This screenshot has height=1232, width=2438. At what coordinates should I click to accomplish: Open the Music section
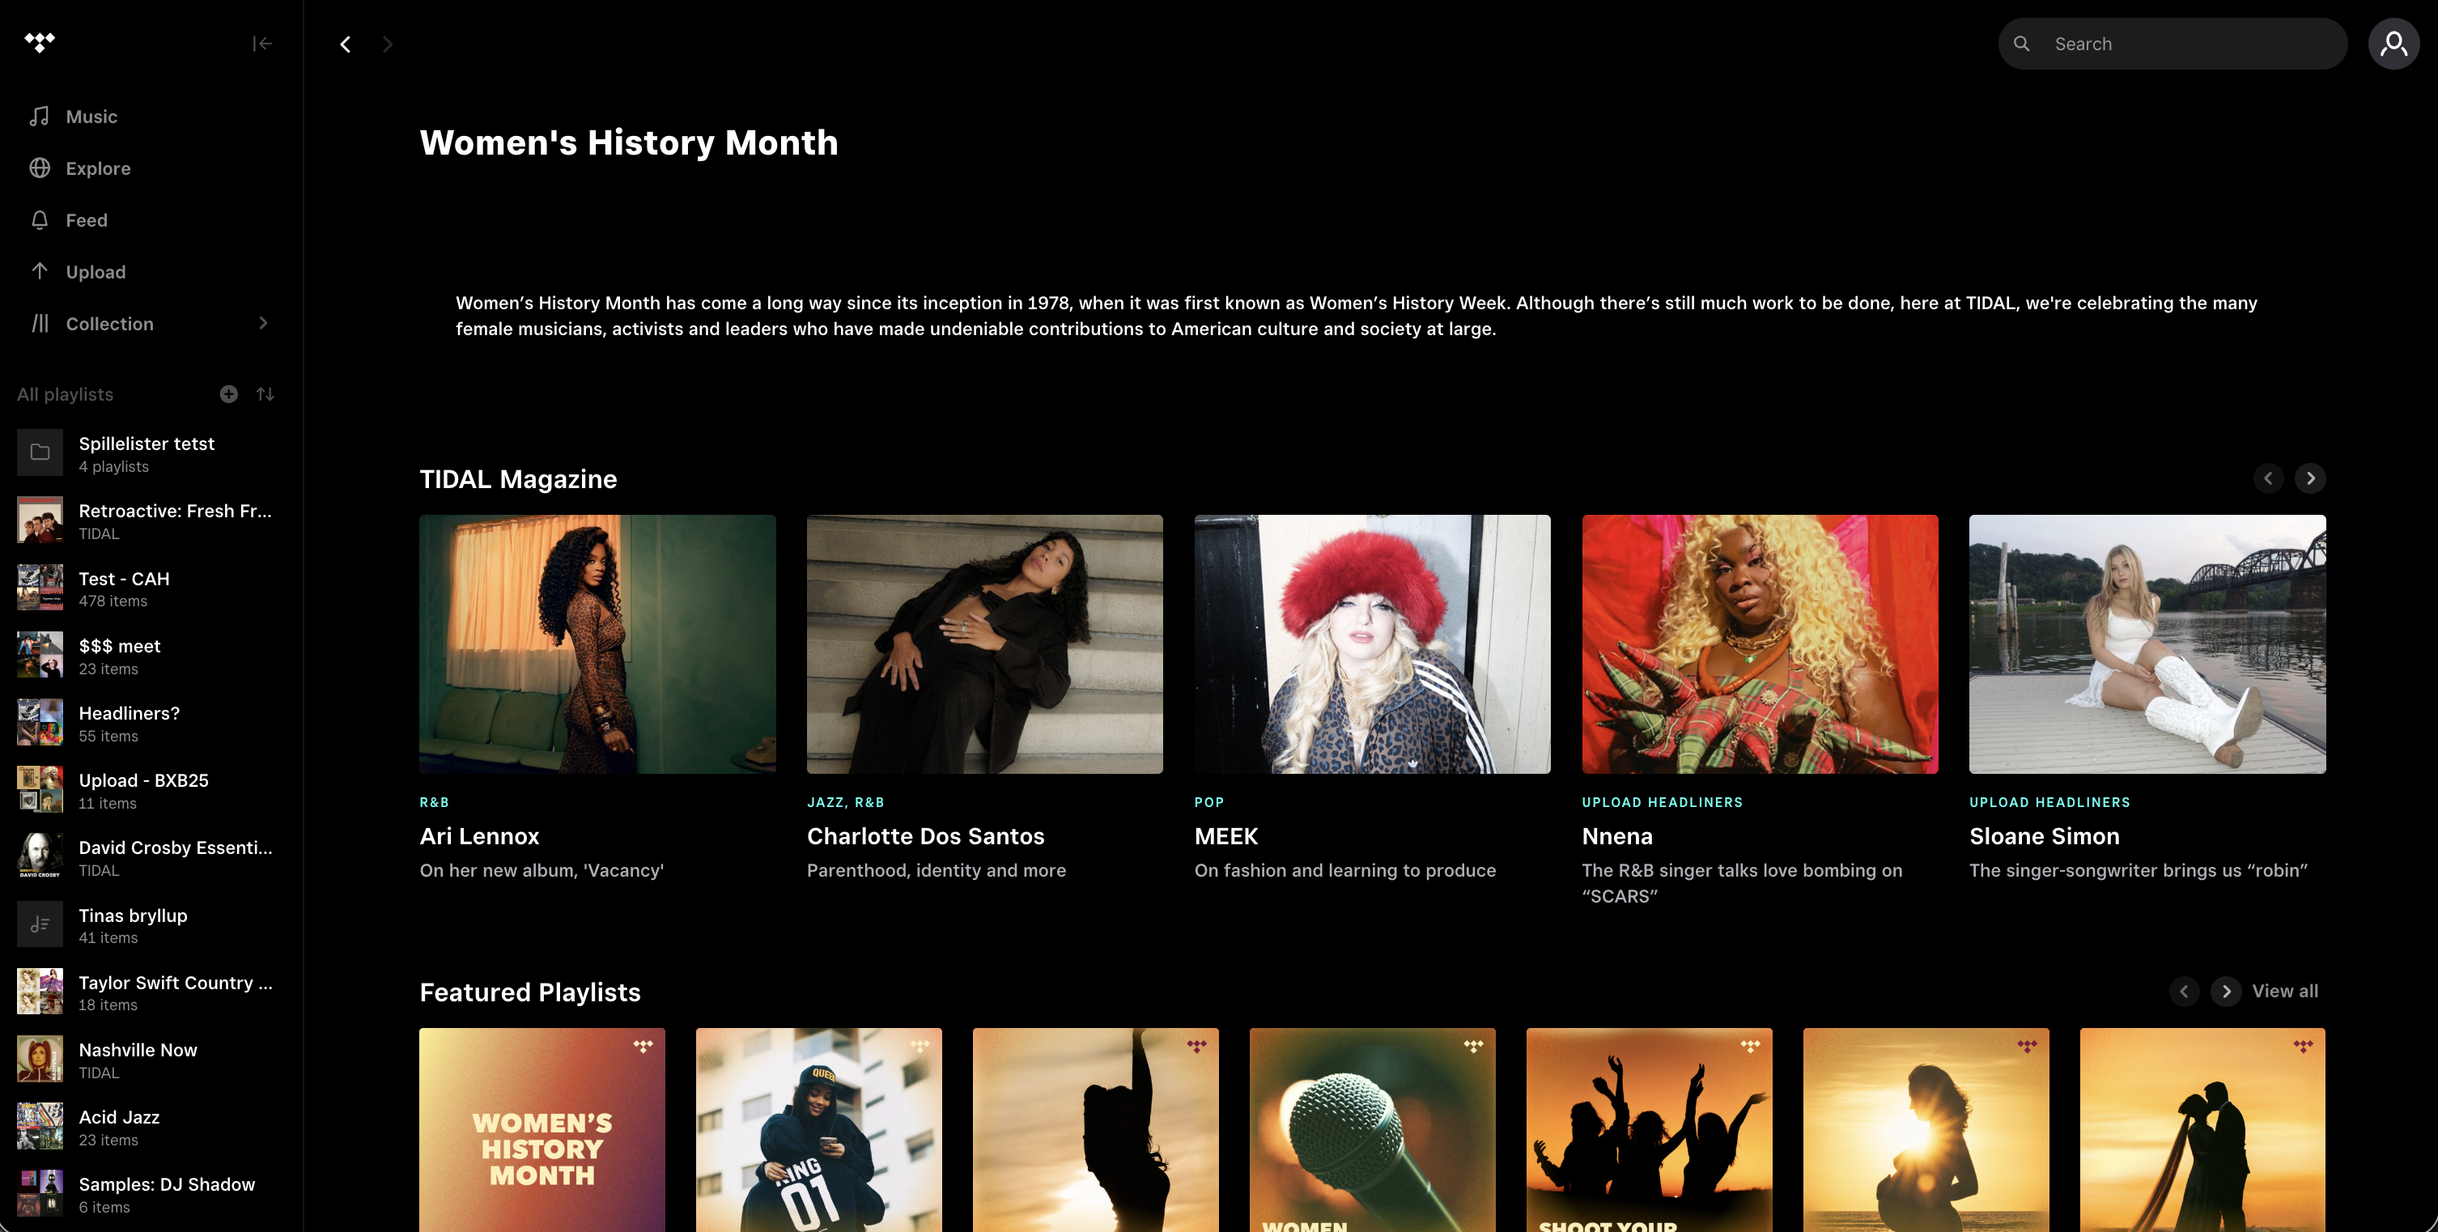[x=91, y=117]
